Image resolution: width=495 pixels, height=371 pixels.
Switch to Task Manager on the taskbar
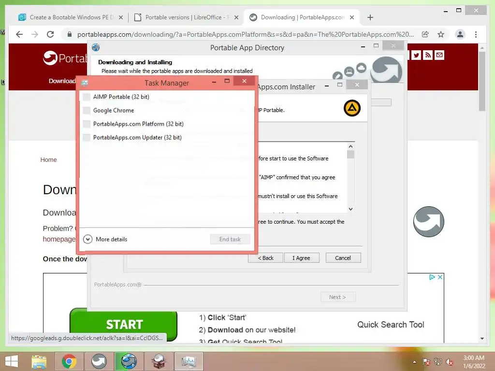189,361
